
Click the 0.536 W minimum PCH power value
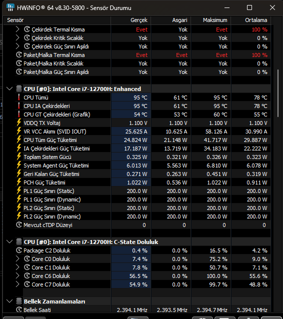tap(177, 182)
